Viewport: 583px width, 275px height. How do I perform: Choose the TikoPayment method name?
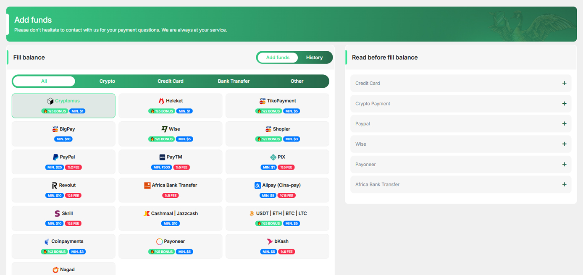coord(281,101)
